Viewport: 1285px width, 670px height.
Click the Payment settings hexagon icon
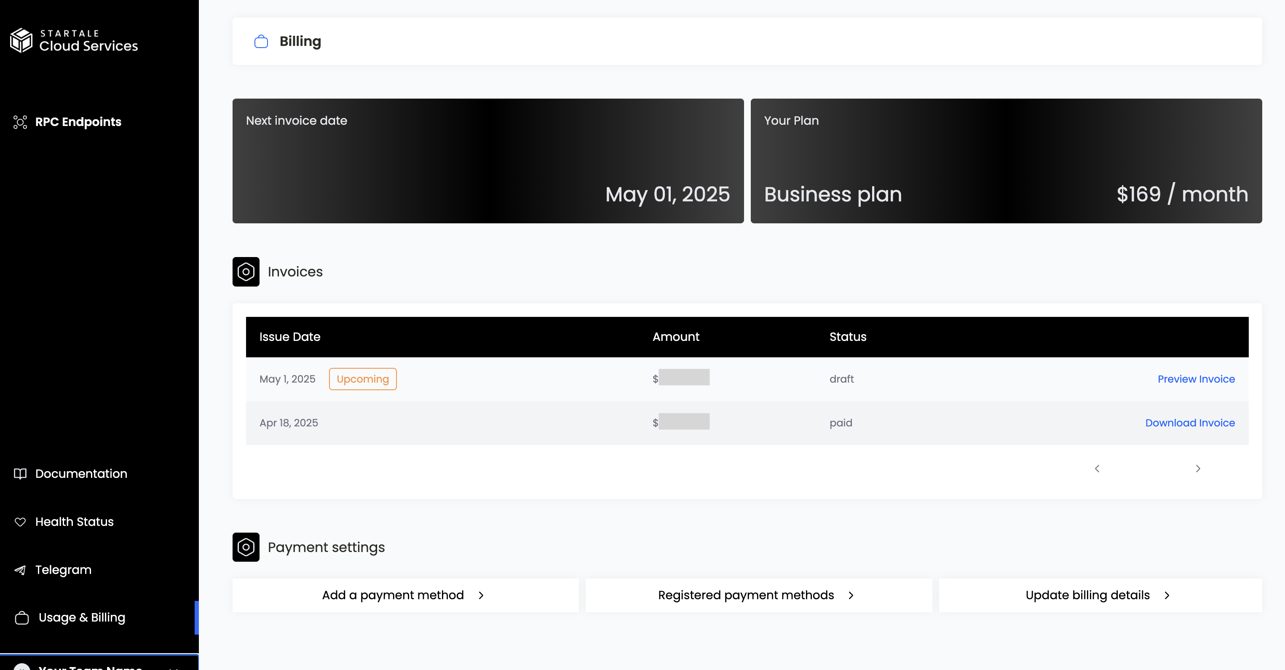click(x=246, y=547)
